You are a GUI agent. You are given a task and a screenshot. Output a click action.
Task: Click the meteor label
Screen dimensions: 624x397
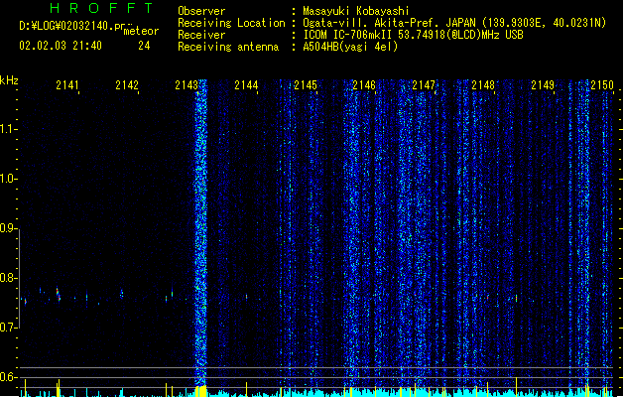[x=141, y=31]
